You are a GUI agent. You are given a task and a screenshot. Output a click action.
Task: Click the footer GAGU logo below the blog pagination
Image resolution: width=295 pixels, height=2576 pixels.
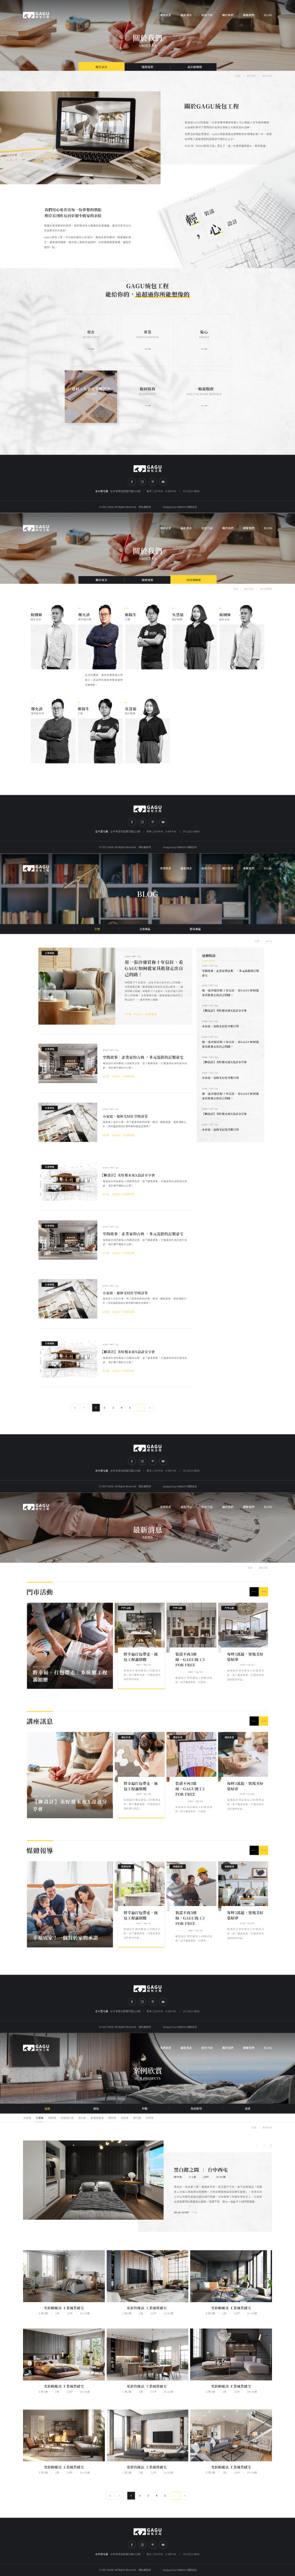[148, 1447]
